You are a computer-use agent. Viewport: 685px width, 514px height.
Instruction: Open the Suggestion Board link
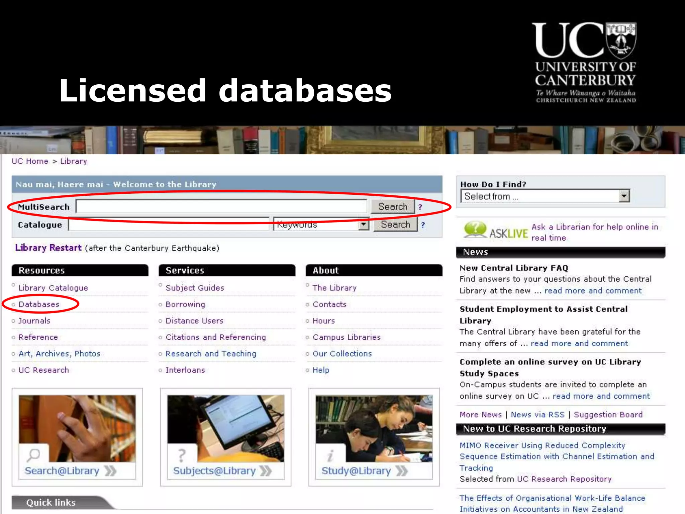pyautogui.click(x=608, y=415)
